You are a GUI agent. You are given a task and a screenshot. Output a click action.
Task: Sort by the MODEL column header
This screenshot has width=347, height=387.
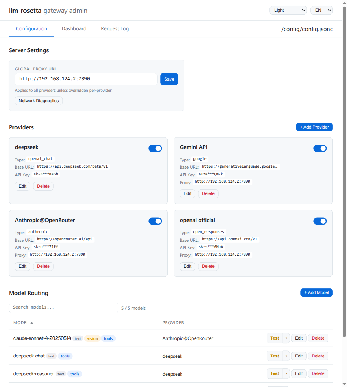(x=23, y=323)
